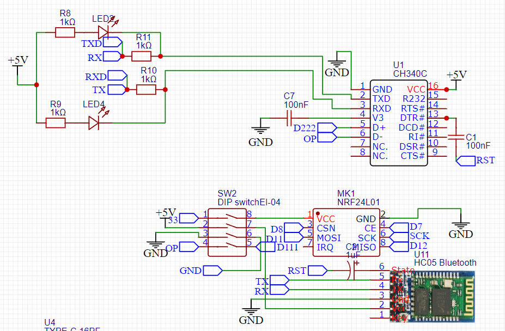
Task: Select the GND symbol below HC05 wiring
Action: (251, 312)
